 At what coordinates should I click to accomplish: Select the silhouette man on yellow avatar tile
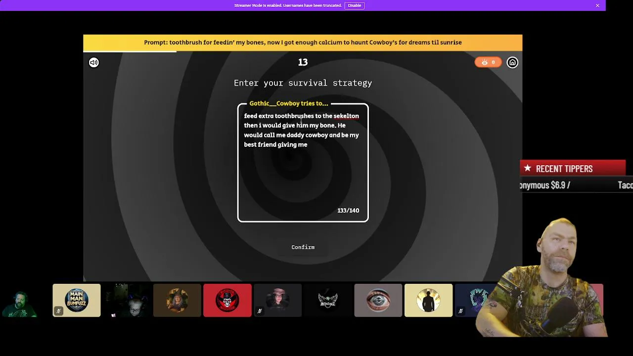tap(428, 300)
